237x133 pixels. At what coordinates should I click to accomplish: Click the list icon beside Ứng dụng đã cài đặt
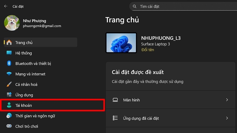coord(115,118)
